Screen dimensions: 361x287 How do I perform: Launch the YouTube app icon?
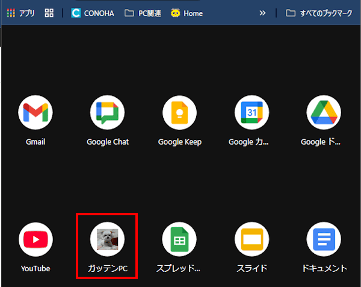click(35, 239)
